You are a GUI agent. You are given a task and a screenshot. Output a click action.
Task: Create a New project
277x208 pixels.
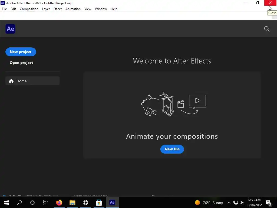pyautogui.click(x=21, y=52)
